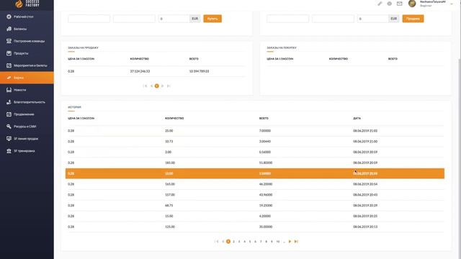Click history row with quantity 25.00
Image resolution: width=461 pixels, height=259 pixels.
point(255,131)
